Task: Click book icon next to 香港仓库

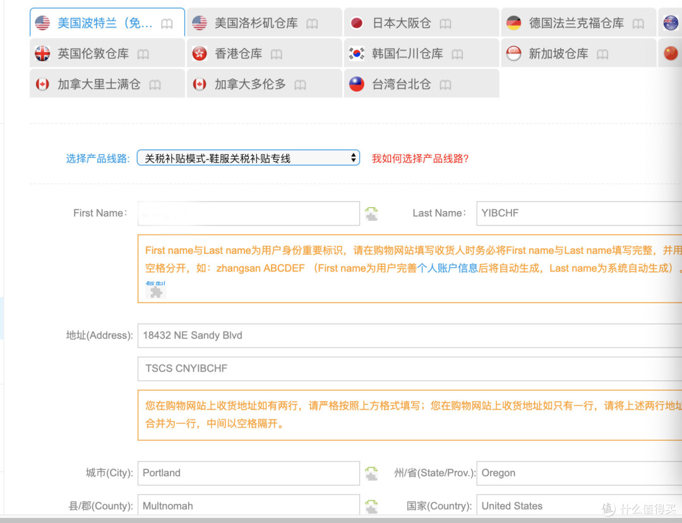Action: coord(276,54)
